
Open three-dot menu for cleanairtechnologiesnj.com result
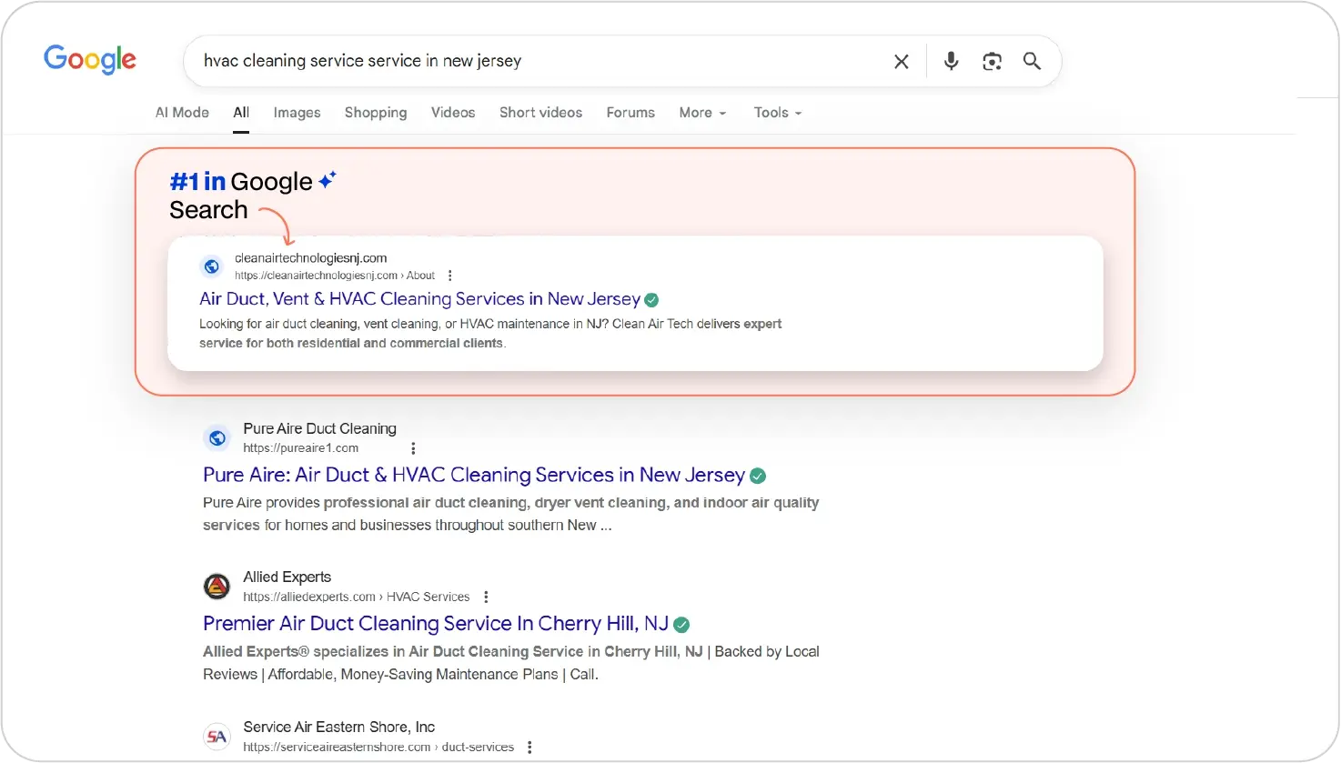[x=449, y=276]
